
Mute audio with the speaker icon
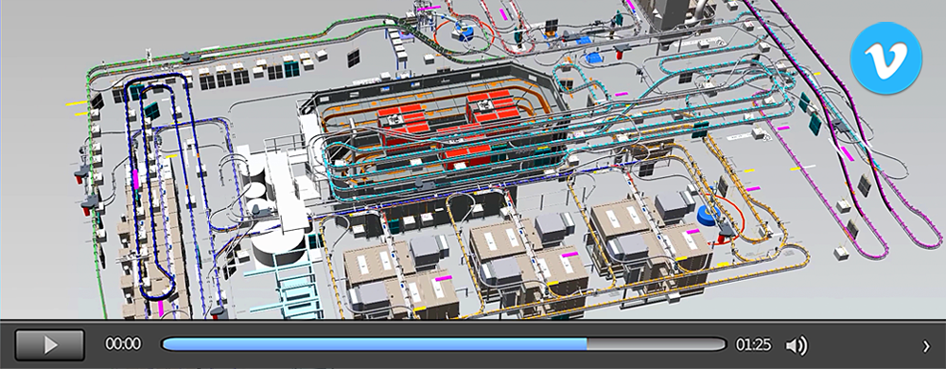click(797, 345)
